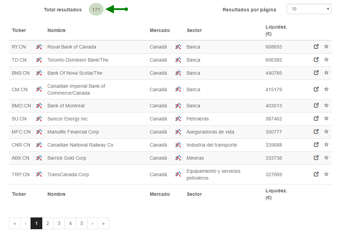Toggle favorite star for Barrick Gold Corp
The height and width of the screenshot is (234, 337).
326,158
